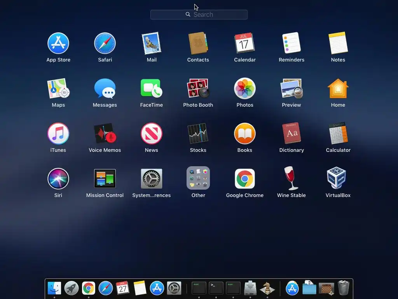Open the Maps app
Image resolution: width=398 pixels, height=299 pixels.
pos(58,88)
